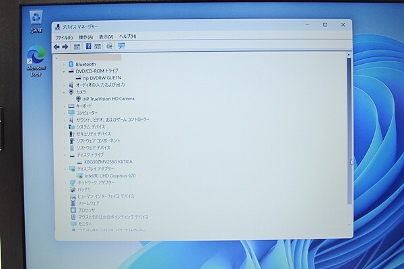Click the Device Manager title bar icon
The image size is (404, 269).
(x=58, y=27)
